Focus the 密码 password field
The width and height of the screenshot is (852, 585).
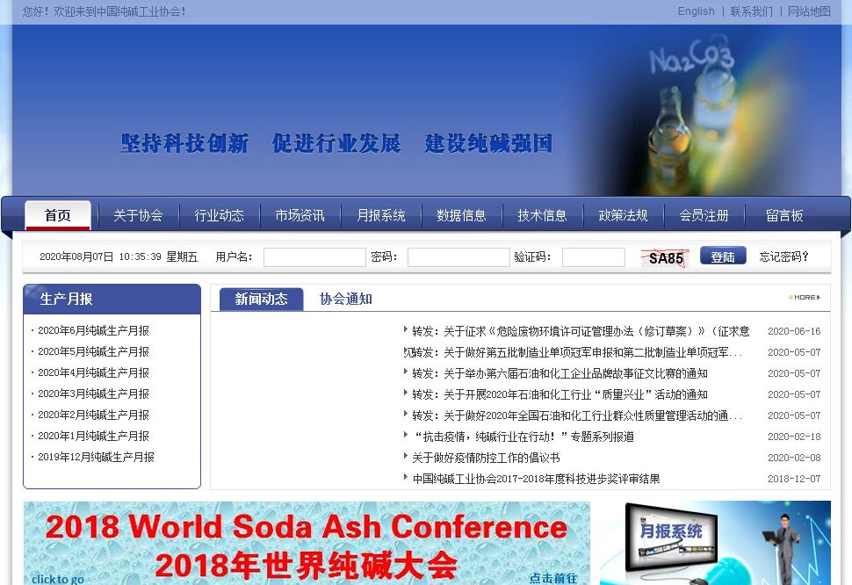(x=458, y=257)
